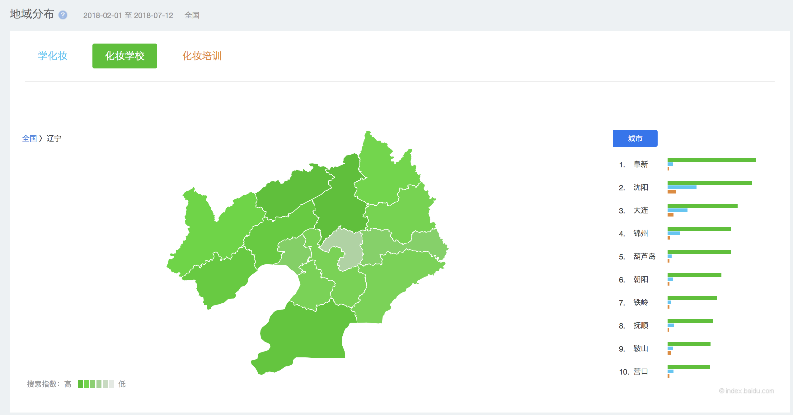Click the darkest green legend swatch
Image resolution: width=793 pixels, height=415 pixels.
point(80,384)
